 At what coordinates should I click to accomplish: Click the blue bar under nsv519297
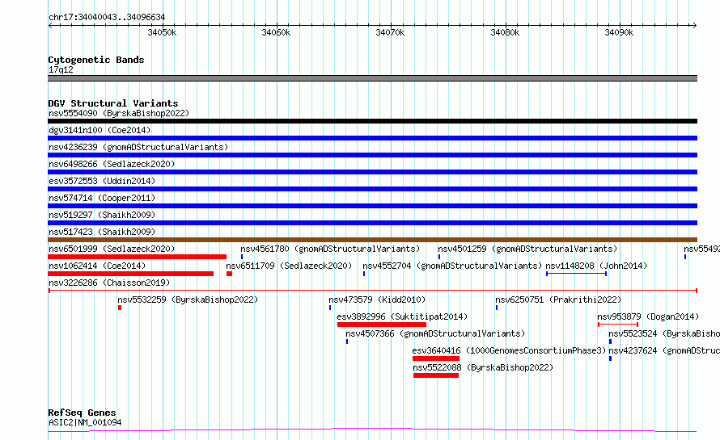click(372, 223)
